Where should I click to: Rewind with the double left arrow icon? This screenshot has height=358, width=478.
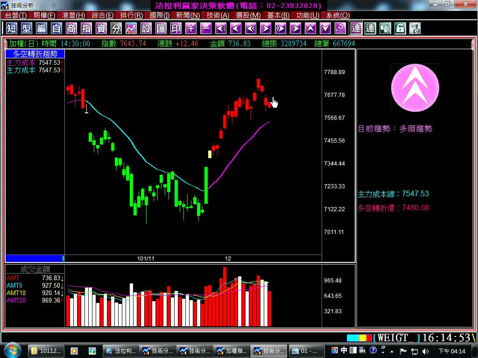pos(251,28)
